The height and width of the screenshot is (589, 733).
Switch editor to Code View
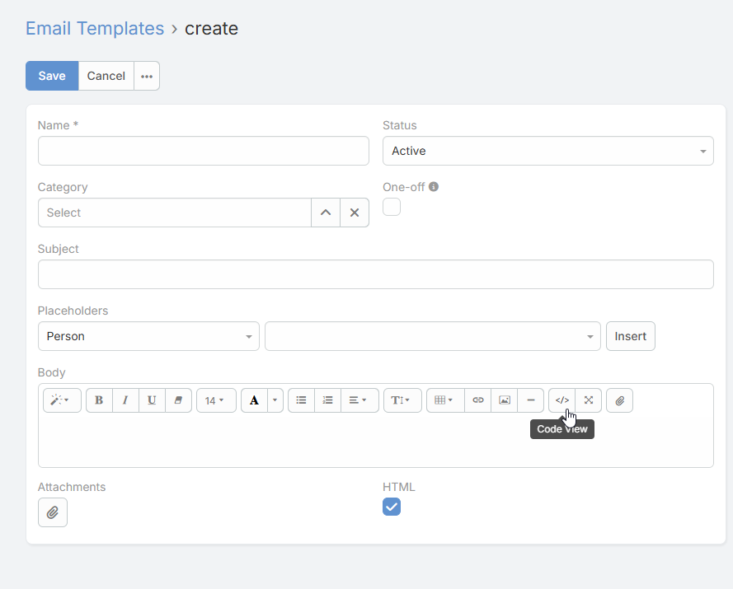tap(561, 400)
